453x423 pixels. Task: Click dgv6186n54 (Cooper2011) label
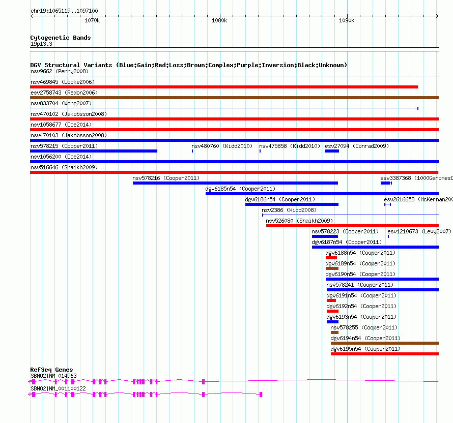click(x=280, y=199)
